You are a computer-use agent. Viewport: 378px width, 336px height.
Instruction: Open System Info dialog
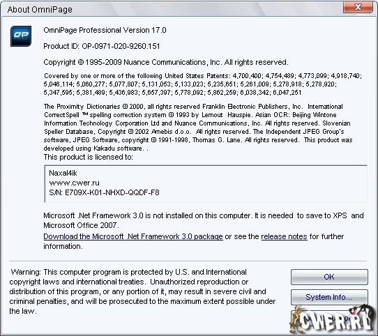[329, 297]
